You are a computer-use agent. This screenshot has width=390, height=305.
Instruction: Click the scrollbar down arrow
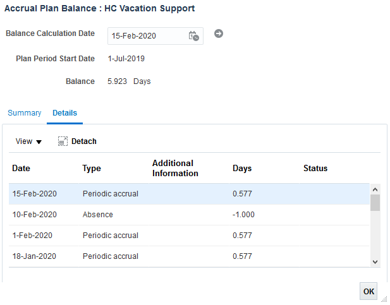point(375,261)
